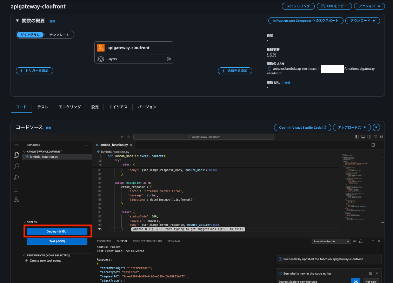The height and width of the screenshot is (283, 393).
Task: Click 送信先を追加 button
Action: (x=235, y=71)
